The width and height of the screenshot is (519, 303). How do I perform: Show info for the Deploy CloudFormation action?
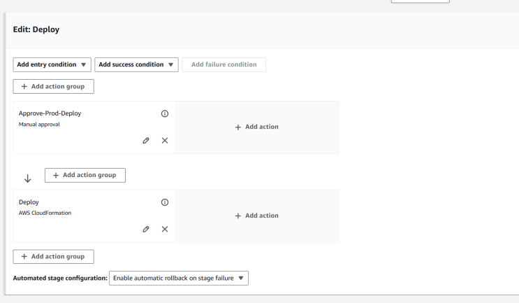165,202
